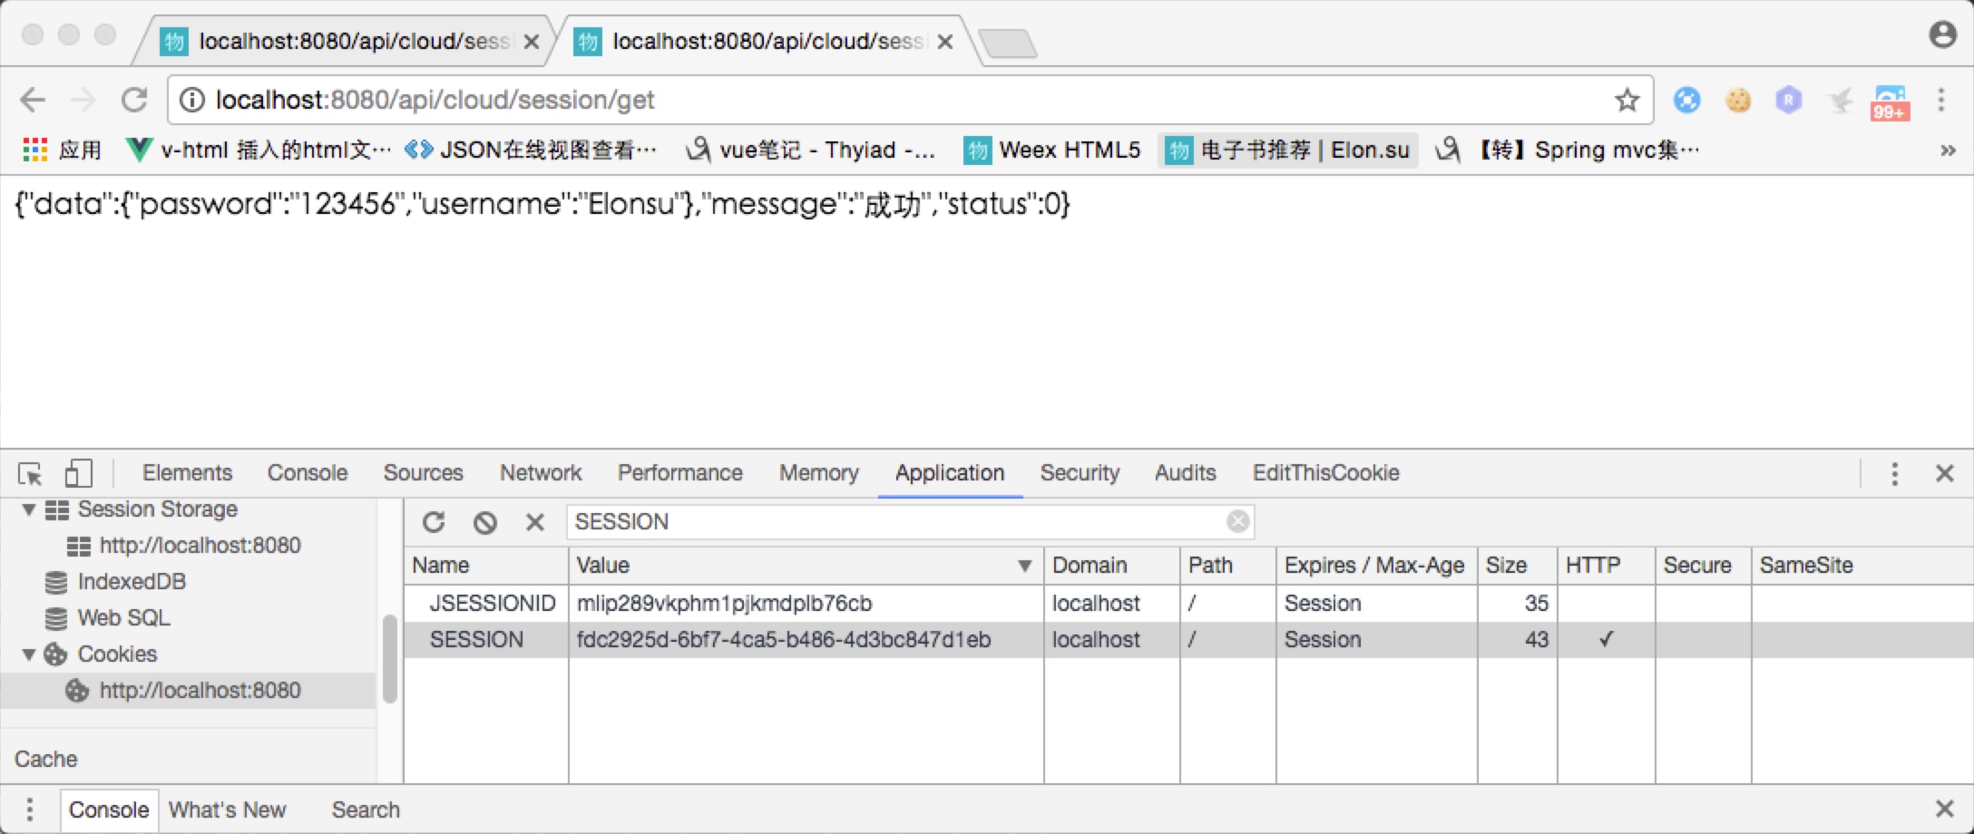Viewport: 1974px width, 834px height.
Task: Close the first browser tab
Action: (532, 42)
